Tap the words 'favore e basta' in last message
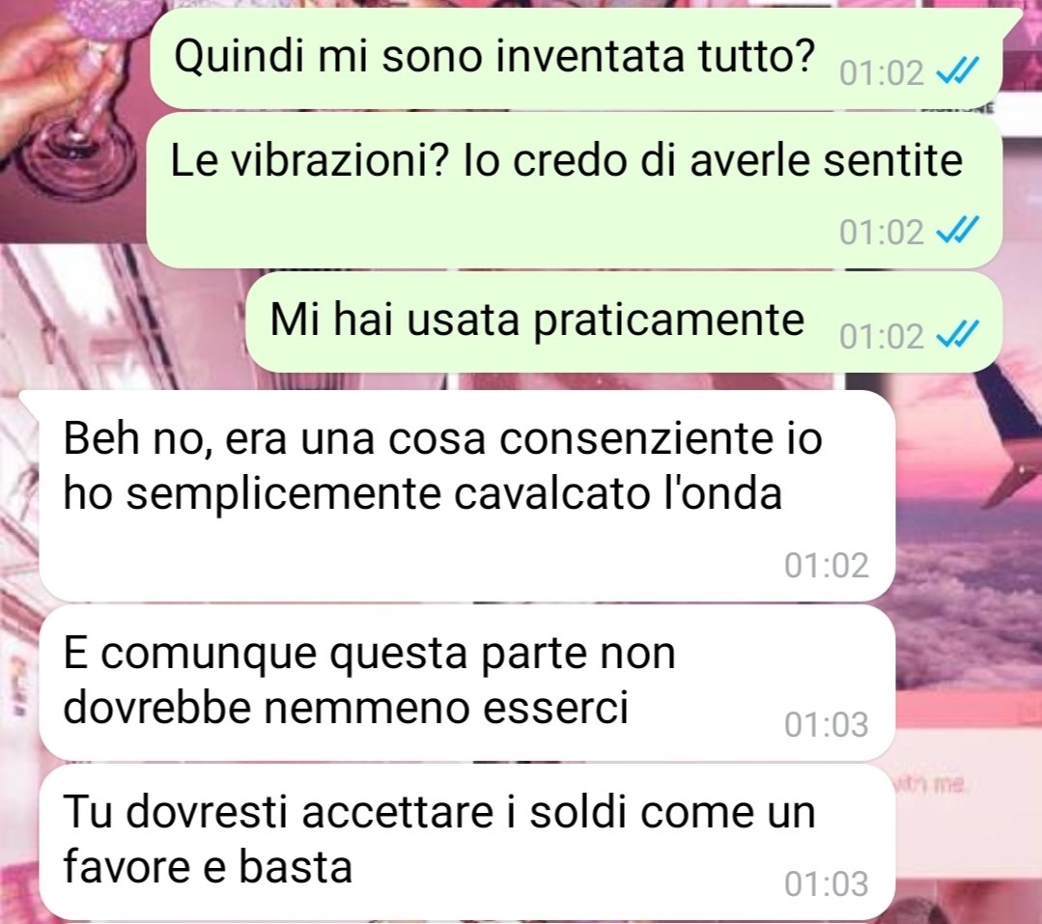The image size is (1042, 924). [x=208, y=867]
